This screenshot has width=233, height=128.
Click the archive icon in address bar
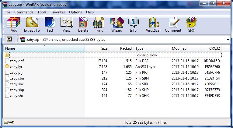pos(23,39)
